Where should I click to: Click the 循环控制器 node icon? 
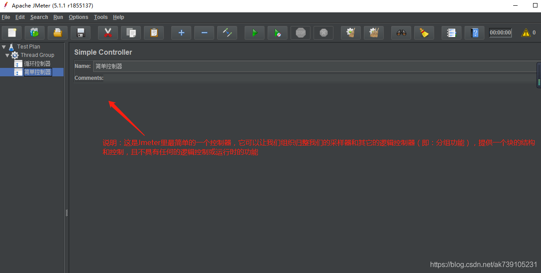point(18,64)
